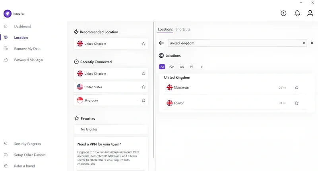This screenshot has width=318, height=171.
Task: Open Remove My Data in sidebar
Action: (x=27, y=49)
